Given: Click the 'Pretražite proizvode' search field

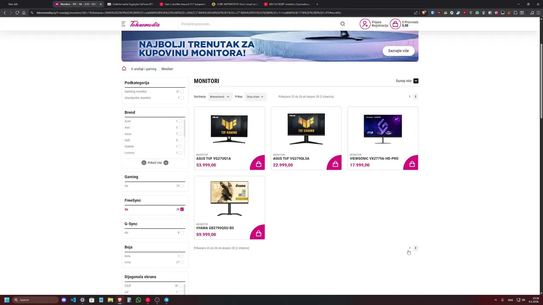Looking at the screenshot, I should (259, 24).
